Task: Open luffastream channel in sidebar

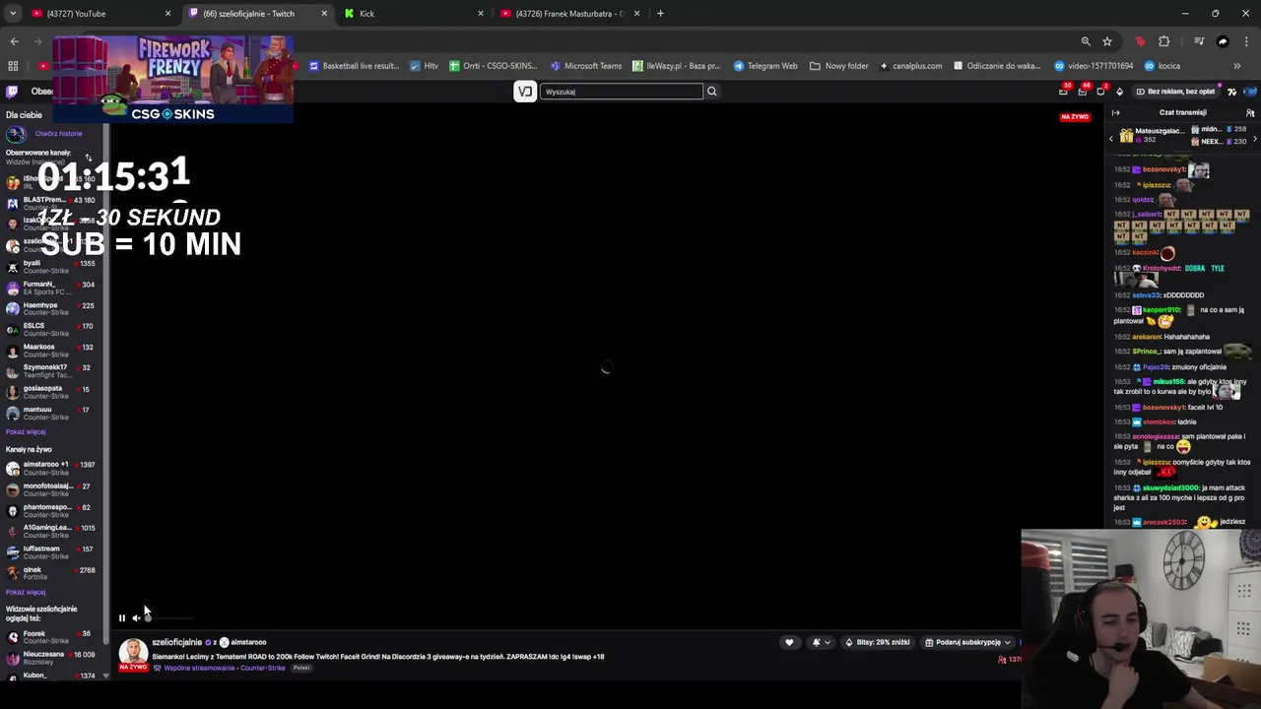Action: pos(51,552)
